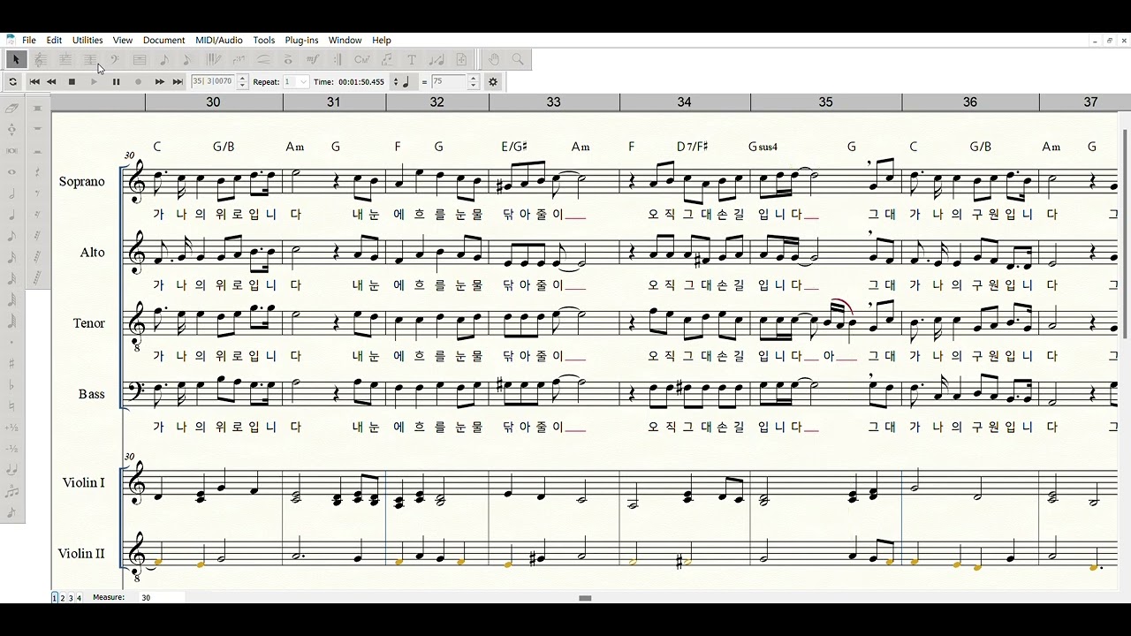Select lower half step -½ tool

tap(11, 449)
